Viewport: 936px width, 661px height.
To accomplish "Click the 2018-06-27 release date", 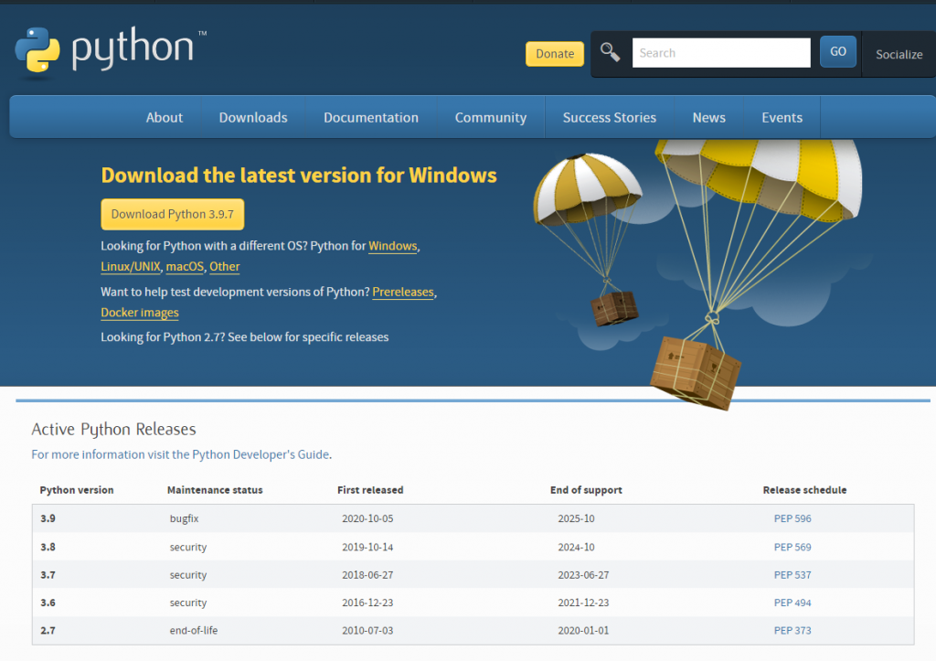I will coord(367,575).
